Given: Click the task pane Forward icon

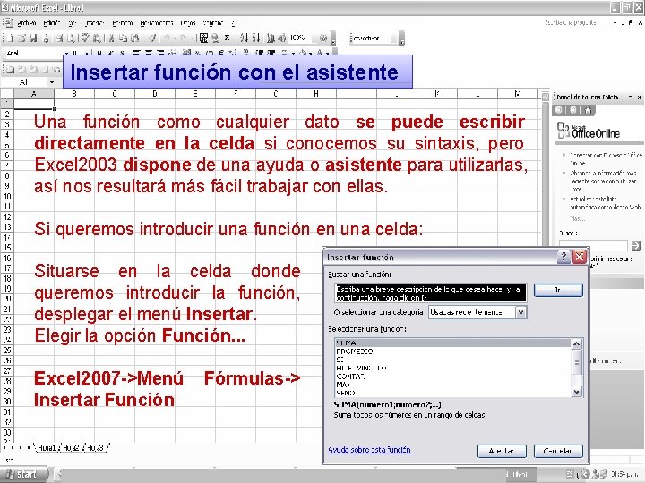Looking at the screenshot, I should [x=573, y=110].
